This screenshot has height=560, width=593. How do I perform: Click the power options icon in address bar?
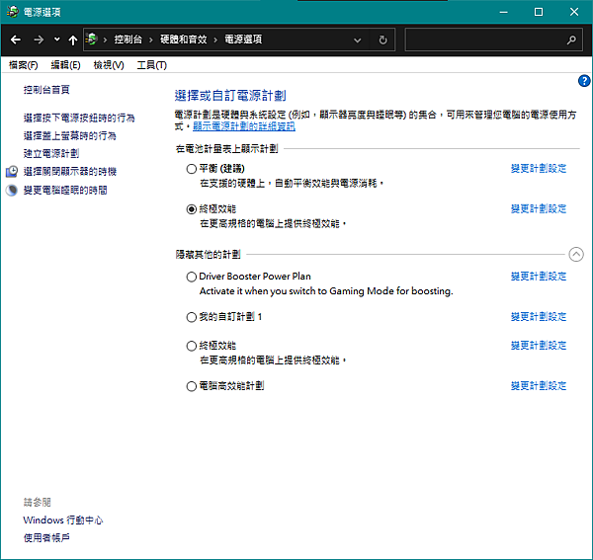(x=92, y=40)
